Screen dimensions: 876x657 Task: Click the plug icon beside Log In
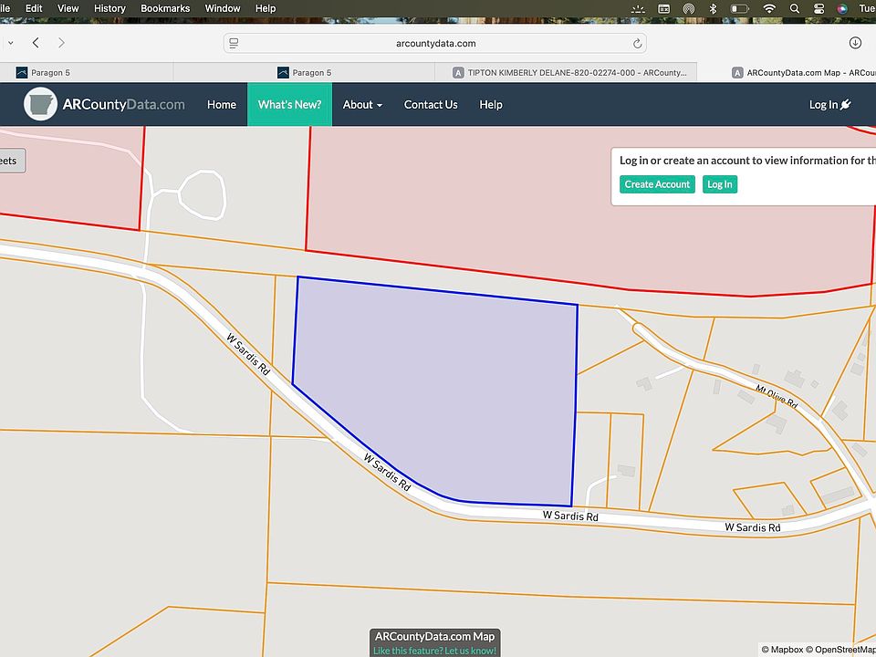tap(845, 104)
